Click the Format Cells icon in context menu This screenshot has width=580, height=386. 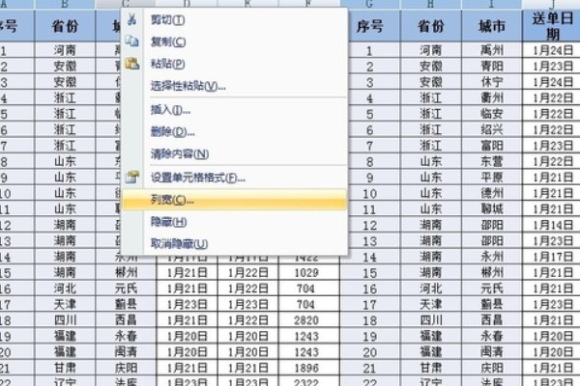coord(132,178)
